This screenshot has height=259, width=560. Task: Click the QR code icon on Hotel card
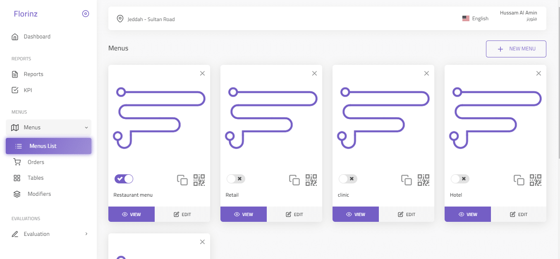click(536, 180)
